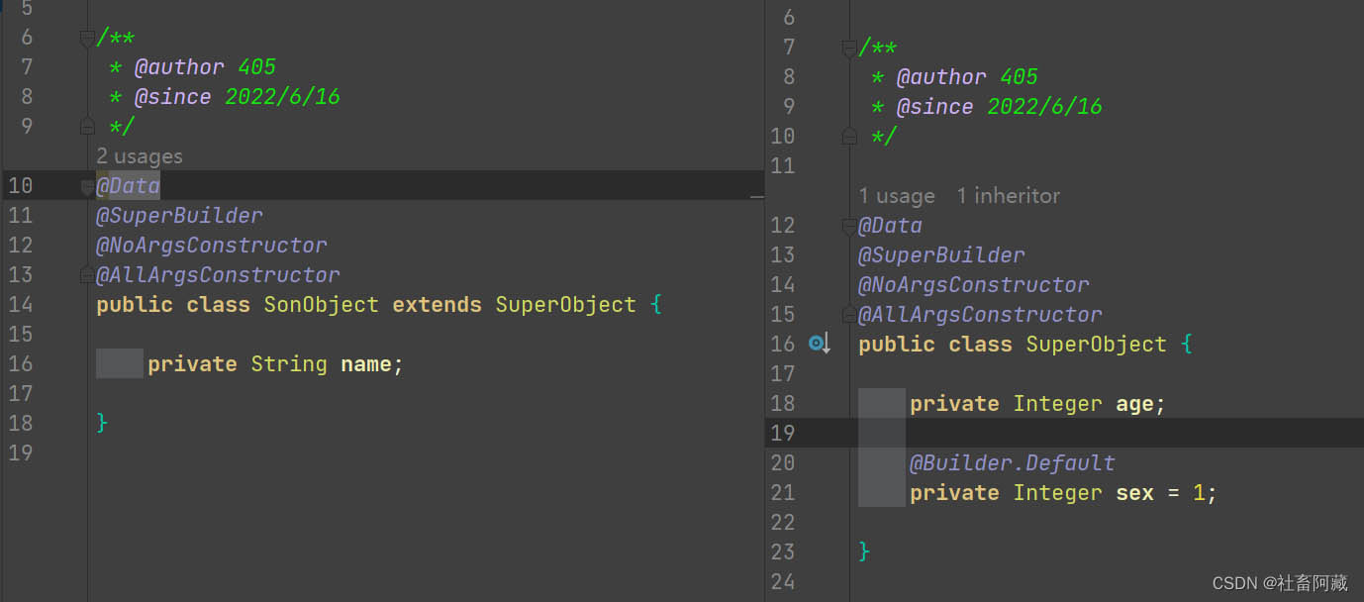Screen dimensions: 1364x602
Task: Place cursor on the sex field name
Action: coord(1134,493)
